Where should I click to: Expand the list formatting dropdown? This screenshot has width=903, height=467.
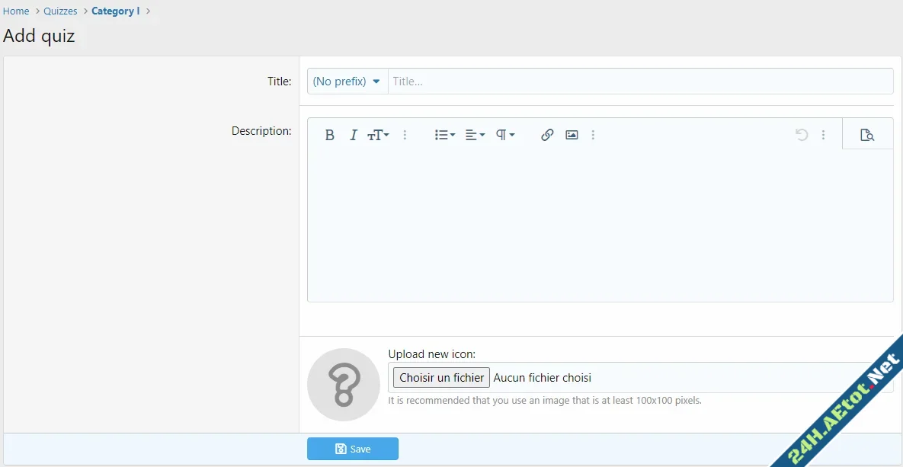(x=444, y=135)
